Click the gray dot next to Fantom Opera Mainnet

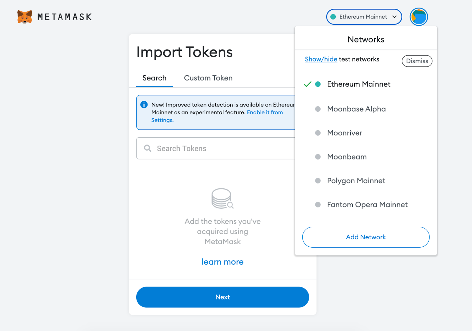coord(318,205)
